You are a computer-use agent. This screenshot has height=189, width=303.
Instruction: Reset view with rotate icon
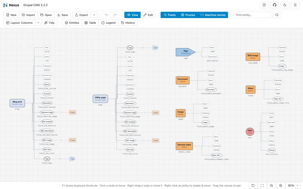coord(253,185)
